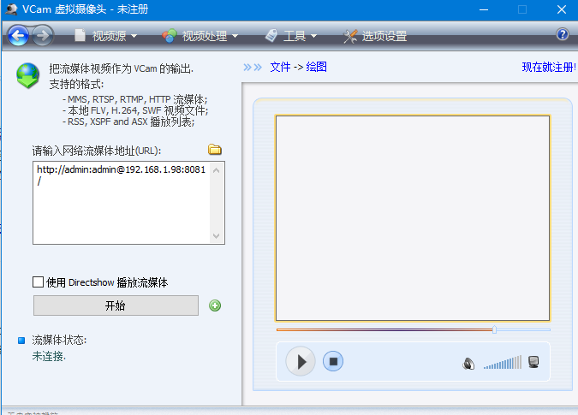Open the 工具 menu
578x415 pixels.
pyautogui.click(x=291, y=36)
